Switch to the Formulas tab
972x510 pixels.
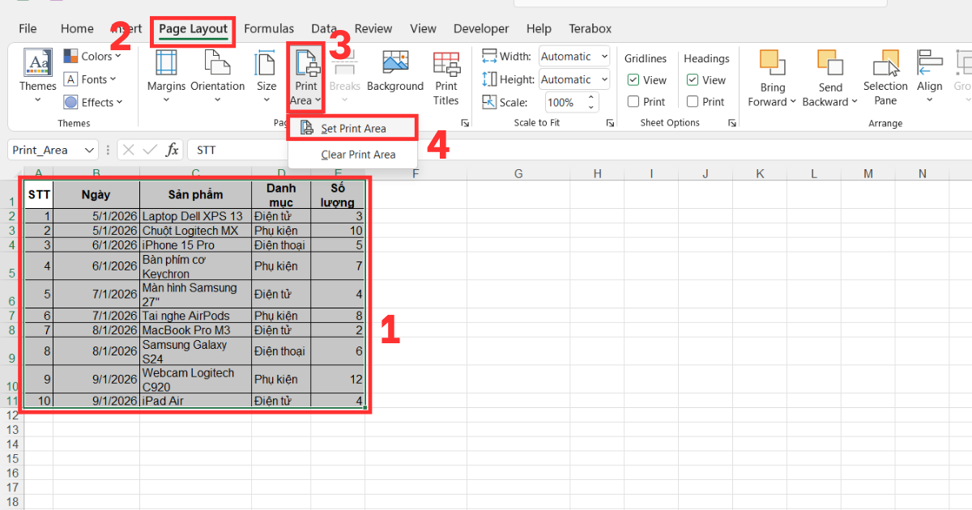click(x=269, y=28)
